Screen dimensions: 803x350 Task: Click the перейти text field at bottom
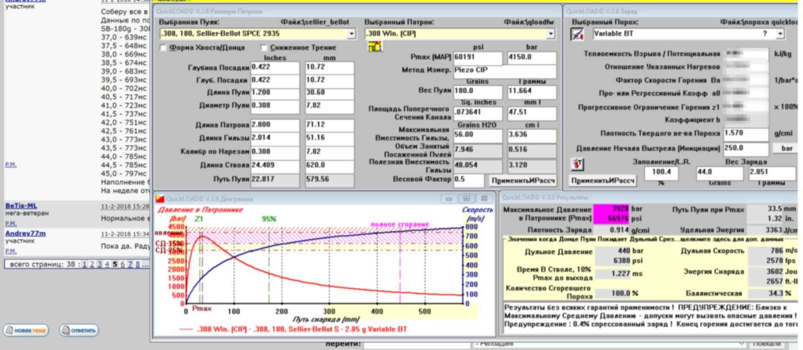coord(417,345)
